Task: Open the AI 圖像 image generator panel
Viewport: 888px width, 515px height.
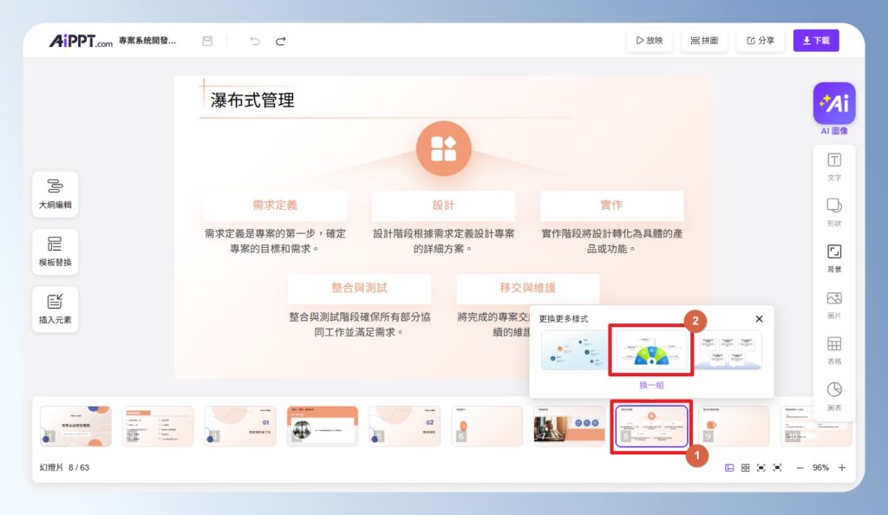Action: [833, 103]
